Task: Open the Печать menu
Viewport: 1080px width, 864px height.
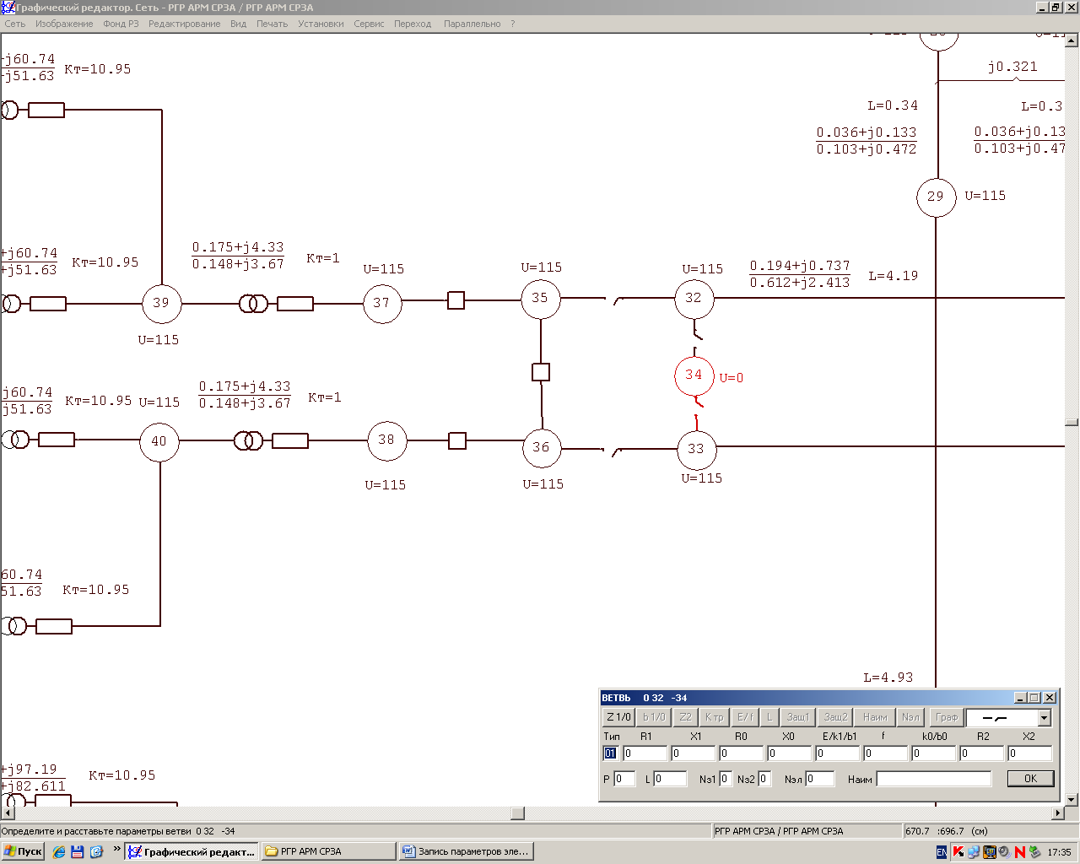Action: (x=272, y=24)
